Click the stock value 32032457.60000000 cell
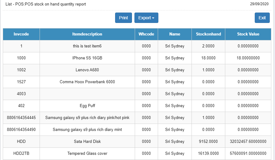 (x=248, y=142)
